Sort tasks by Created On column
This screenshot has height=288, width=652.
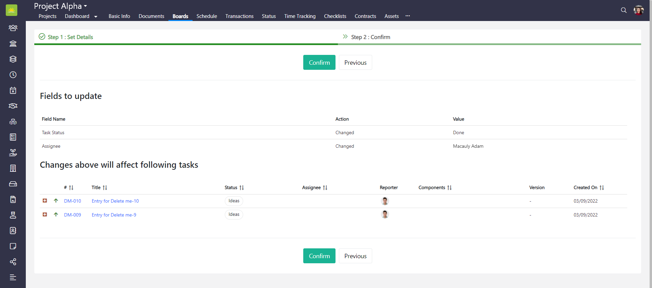tap(601, 188)
